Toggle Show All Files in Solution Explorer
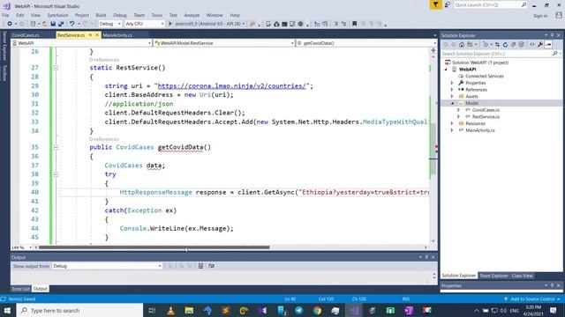This screenshot has height=317, width=565. click(x=522, y=45)
